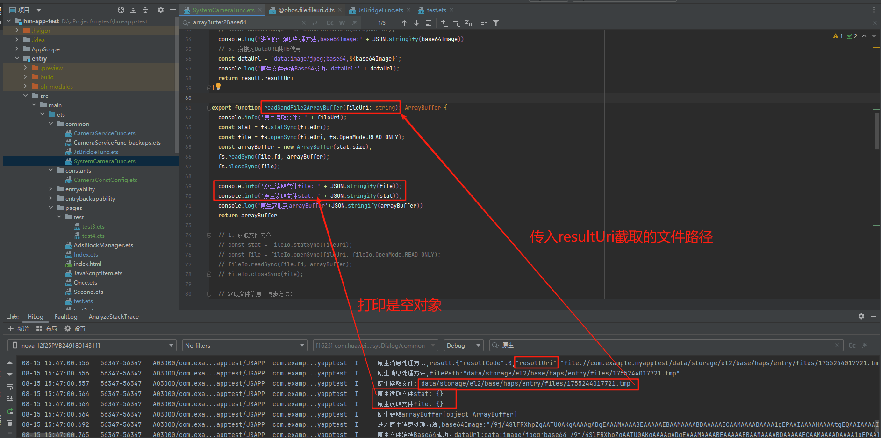Select opened file in project tree
881x438 pixels.
pos(121,10)
